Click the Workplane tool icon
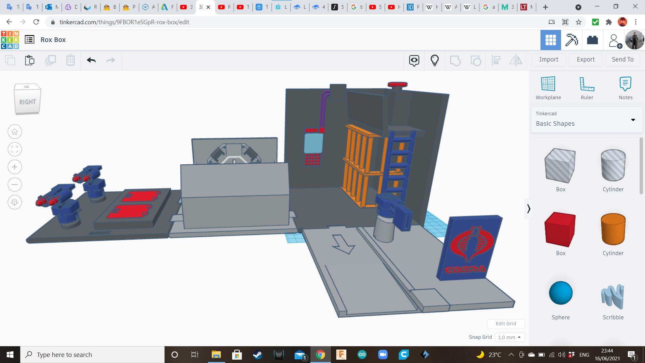This screenshot has width=645, height=363. [548, 84]
